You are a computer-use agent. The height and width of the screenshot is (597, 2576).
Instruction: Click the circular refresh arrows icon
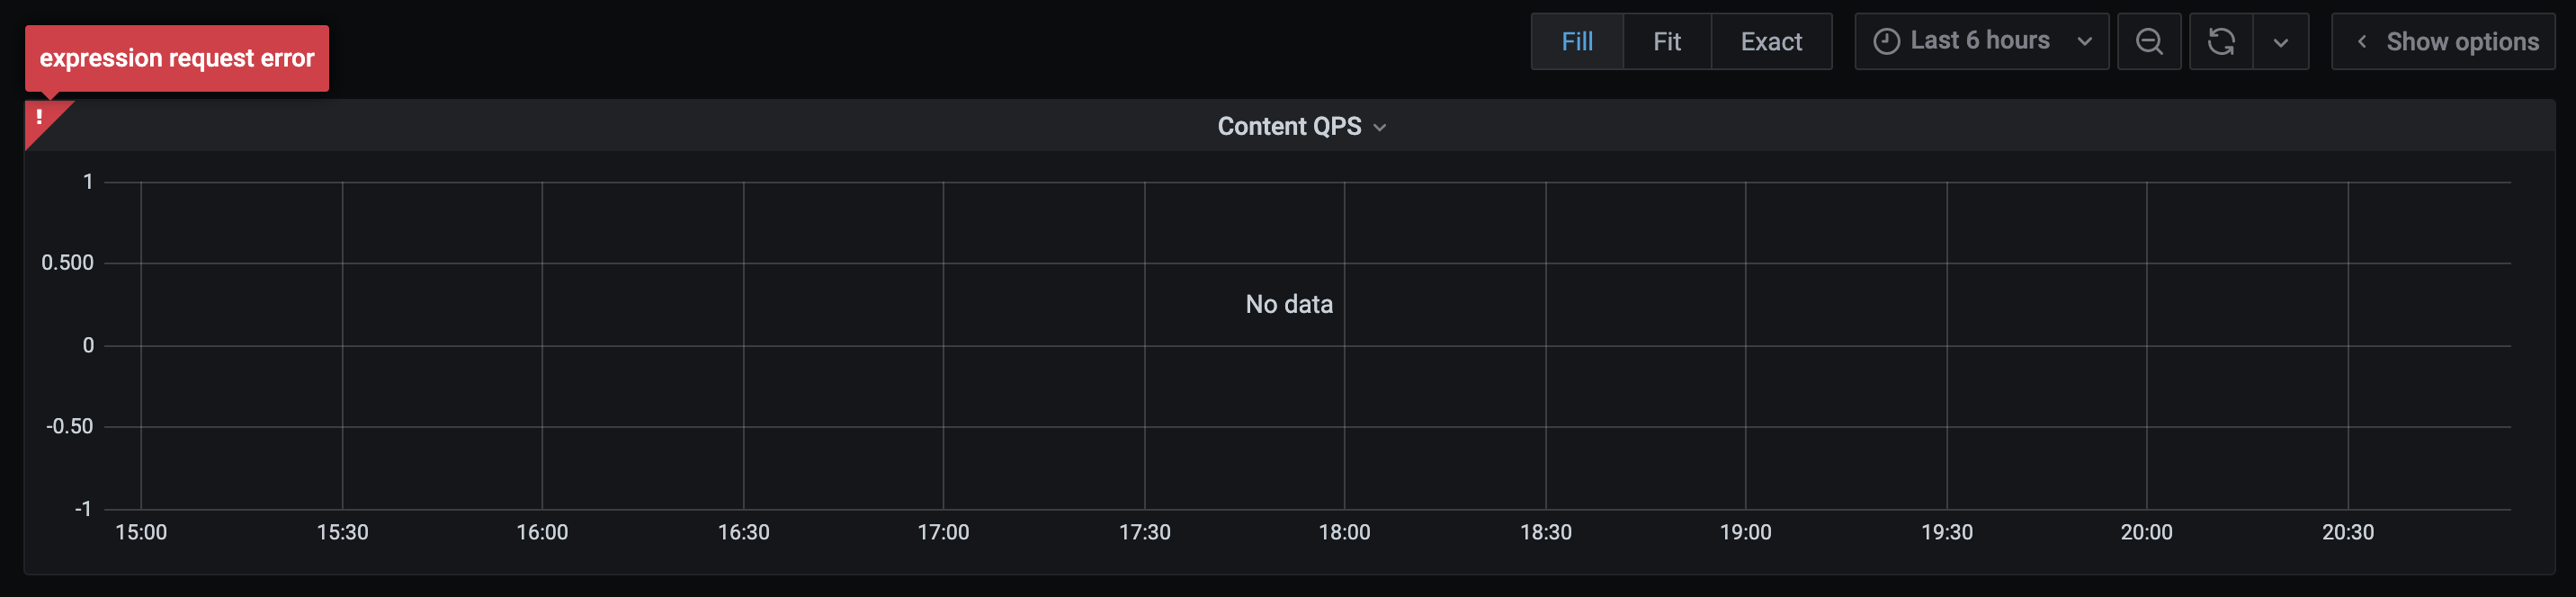coord(2220,41)
